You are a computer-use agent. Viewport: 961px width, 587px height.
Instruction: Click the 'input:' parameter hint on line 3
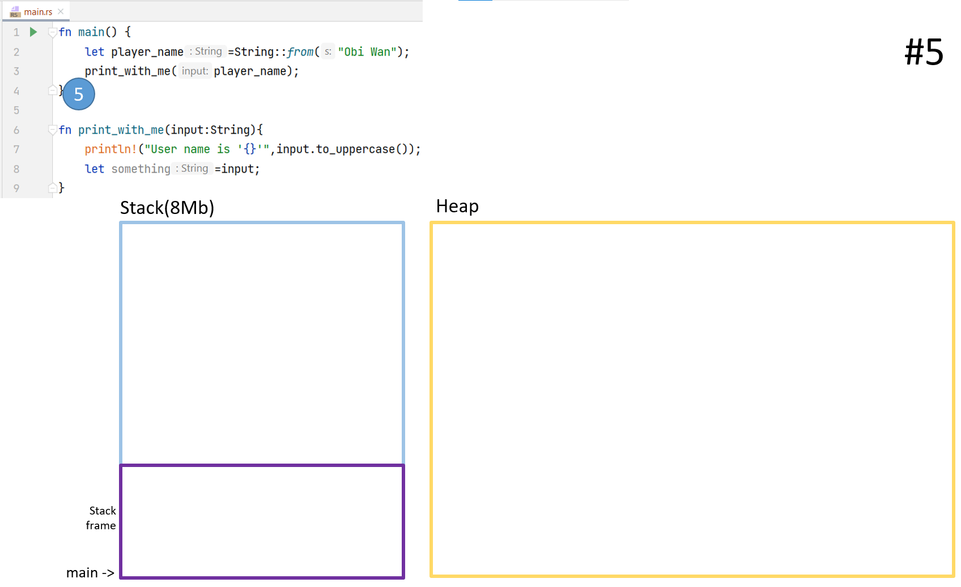(x=195, y=71)
